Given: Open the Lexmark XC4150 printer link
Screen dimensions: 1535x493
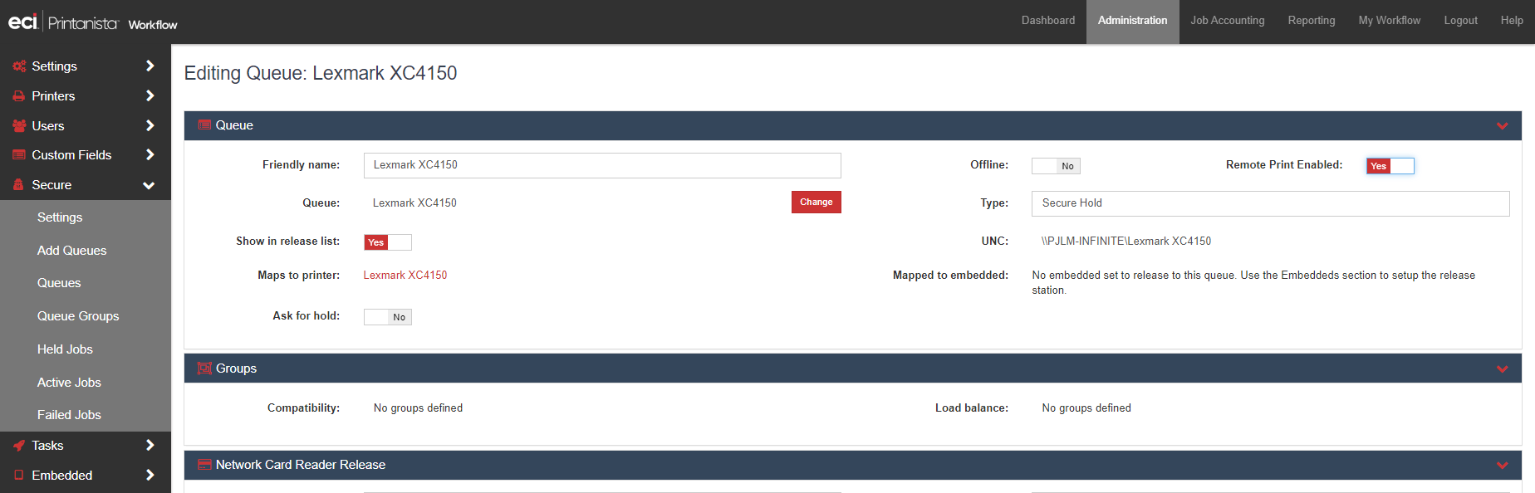Looking at the screenshot, I should [405, 276].
